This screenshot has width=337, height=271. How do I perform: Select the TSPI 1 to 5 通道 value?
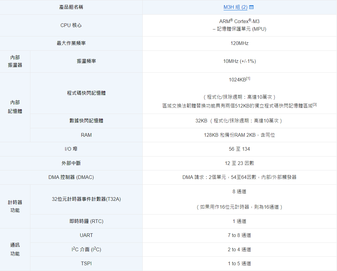pos(239,264)
